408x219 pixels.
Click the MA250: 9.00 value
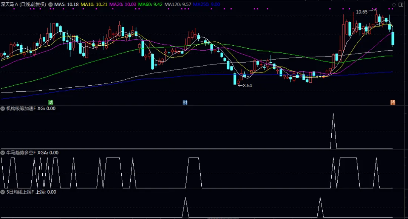coord(206,5)
